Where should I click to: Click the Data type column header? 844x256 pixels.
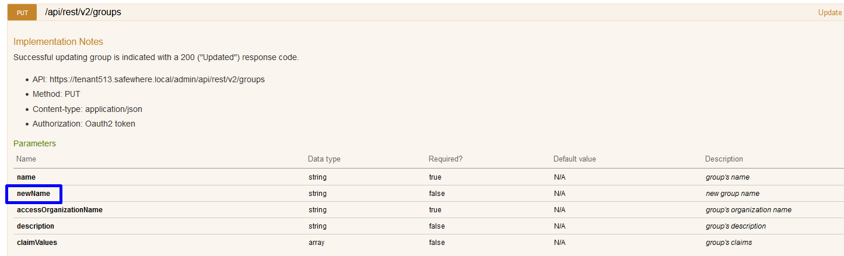324,159
